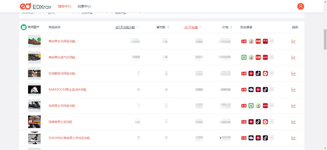Screen dimensions: 327x150
Task: Click green square icon in 侯宾男士休闲运动鞋 row
Action: tap(251, 106)
